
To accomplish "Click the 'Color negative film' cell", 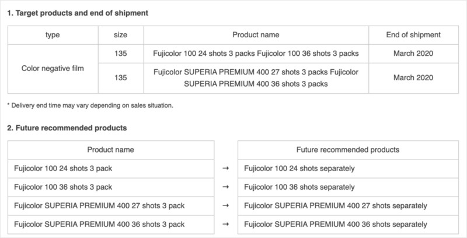I will pyautogui.click(x=53, y=69).
